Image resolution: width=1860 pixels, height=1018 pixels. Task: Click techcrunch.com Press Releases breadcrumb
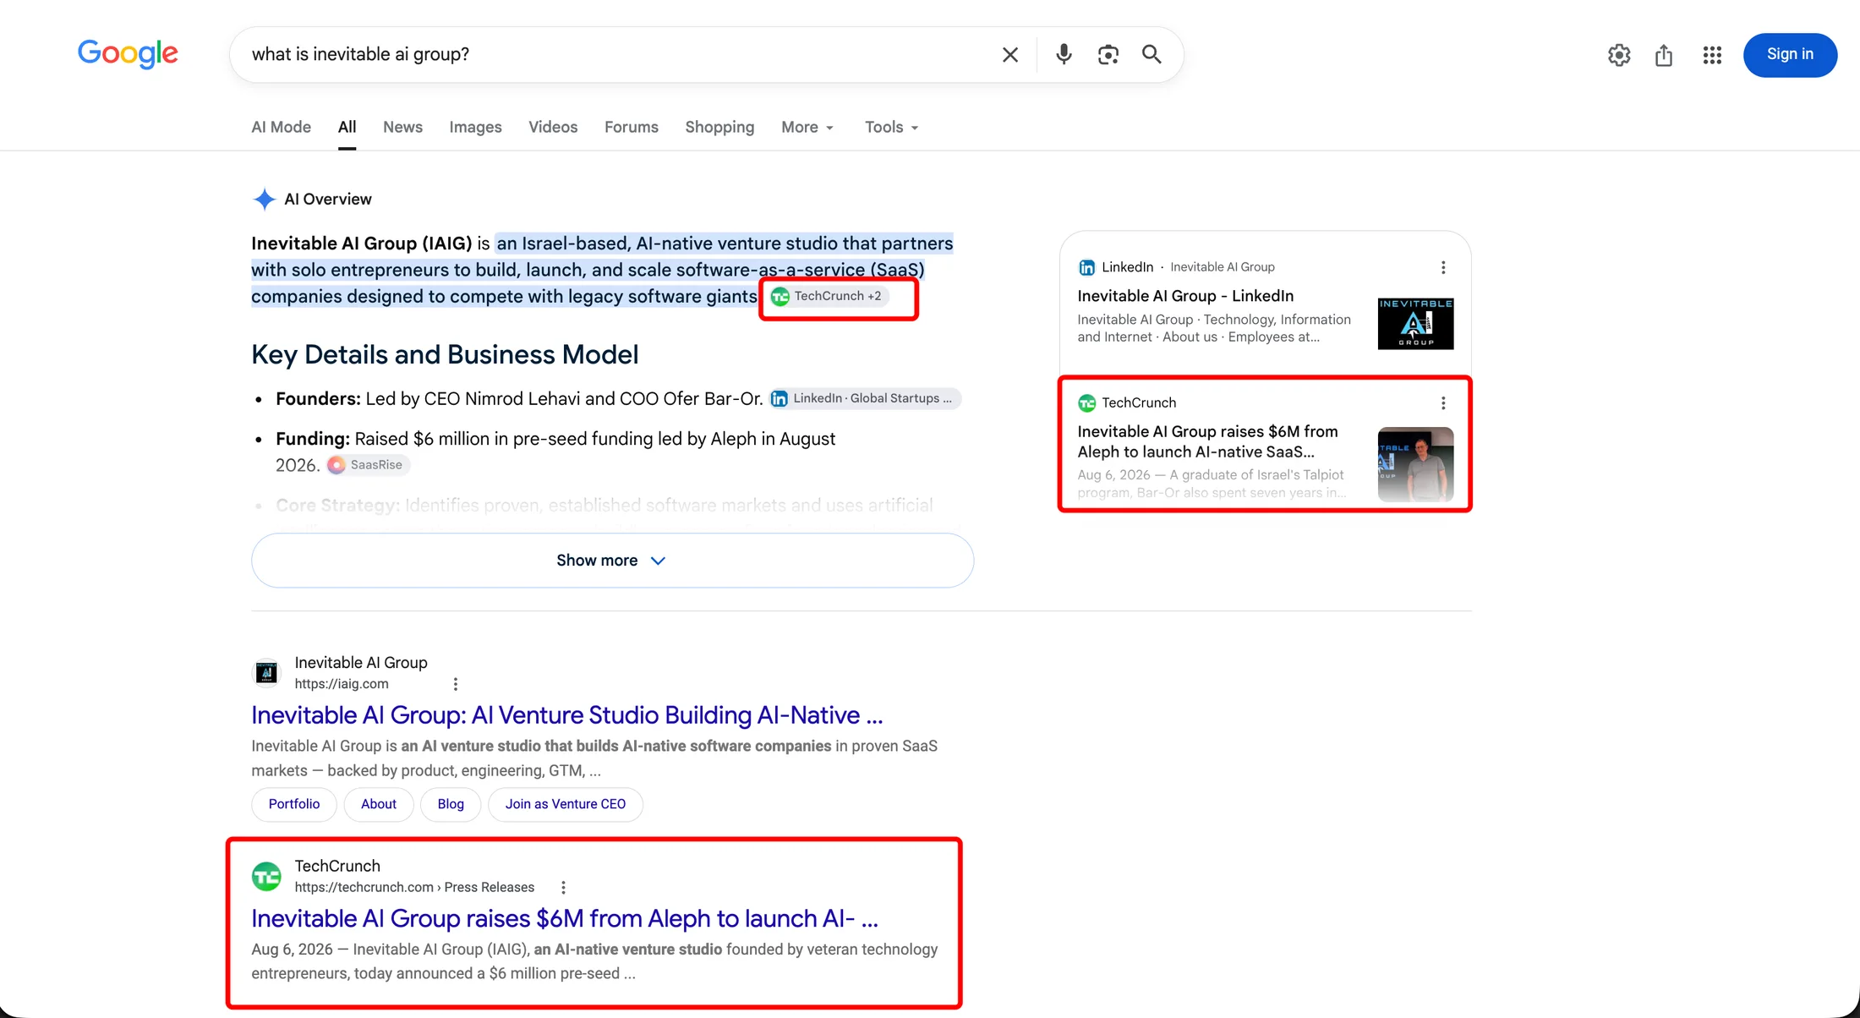pos(414,887)
